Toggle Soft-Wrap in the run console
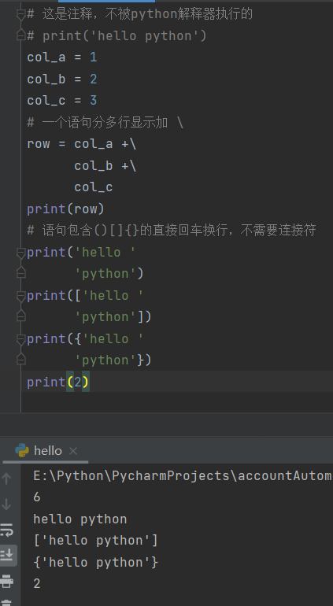 [7, 530]
